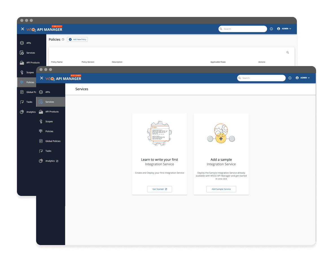333x262 pixels.
Task: Click the search icon in the Policies table
Action: point(288,53)
